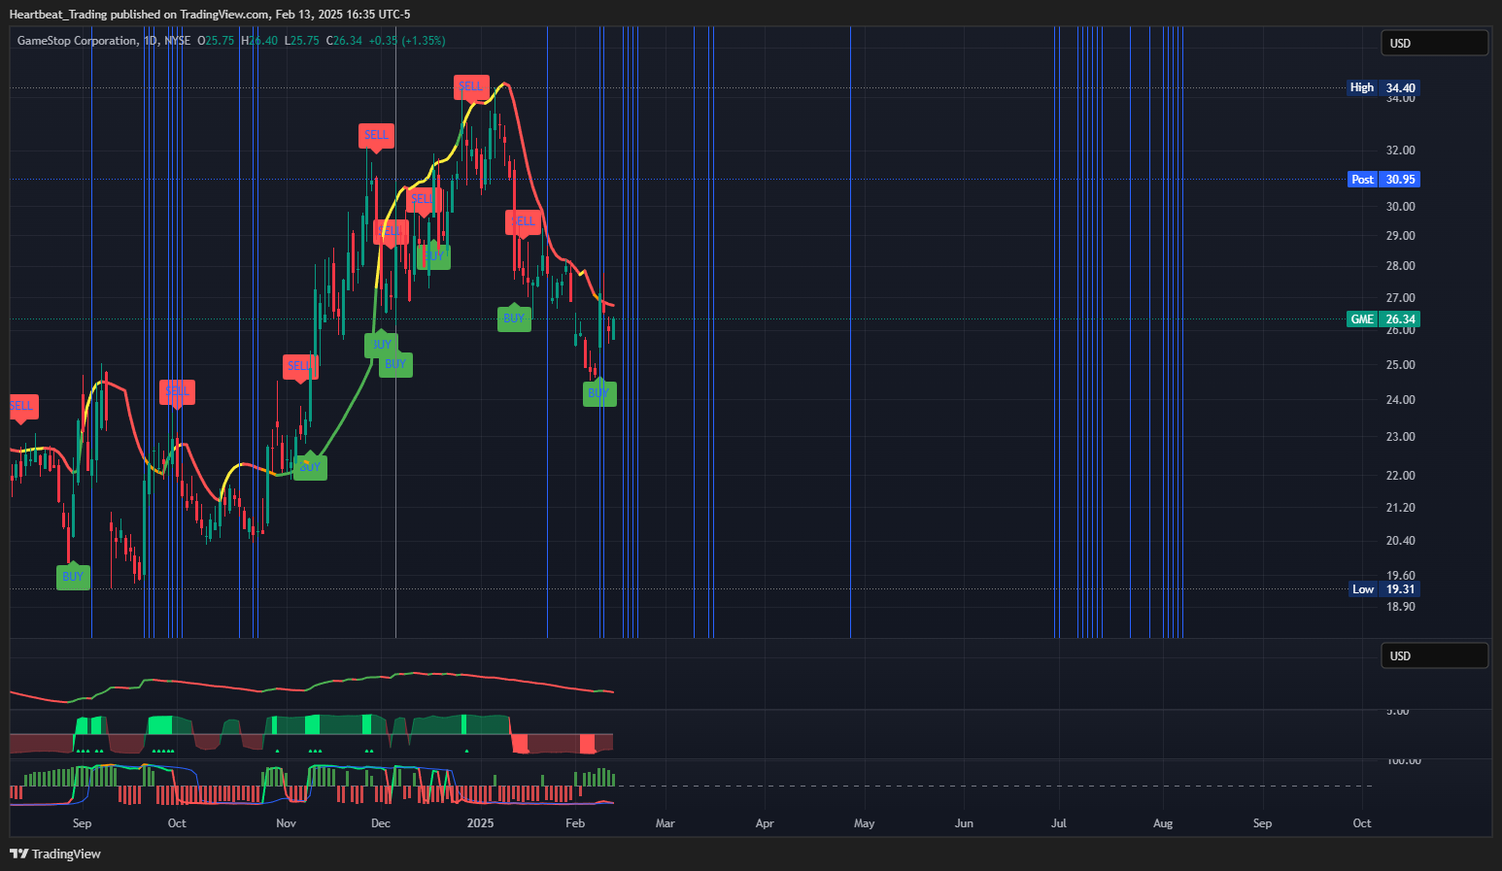Select the most recent BUY signal in February
Image resolution: width=1502 pixels, height=871 pixels.
599,393
